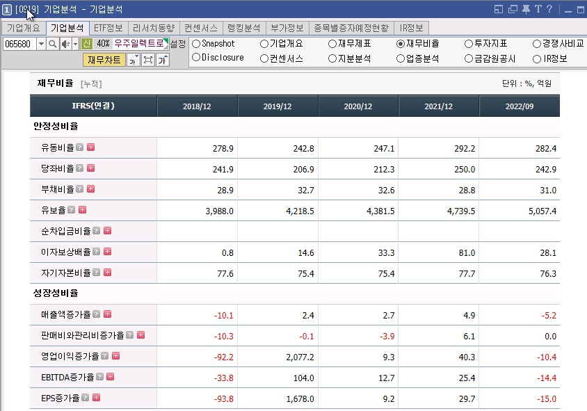This screenshot has height=411, width=587.
Task: Select the 경쟁사비교 radio button
Action: coord(537,44)
